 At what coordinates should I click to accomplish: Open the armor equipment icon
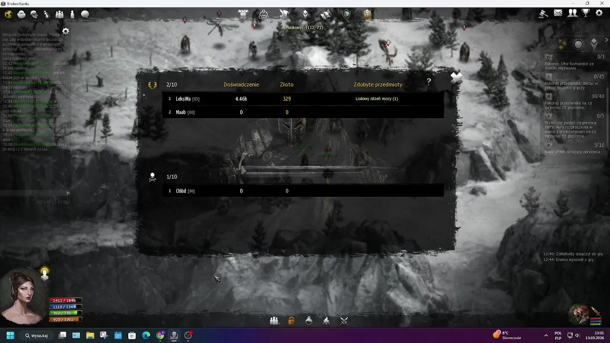point(243,14)
